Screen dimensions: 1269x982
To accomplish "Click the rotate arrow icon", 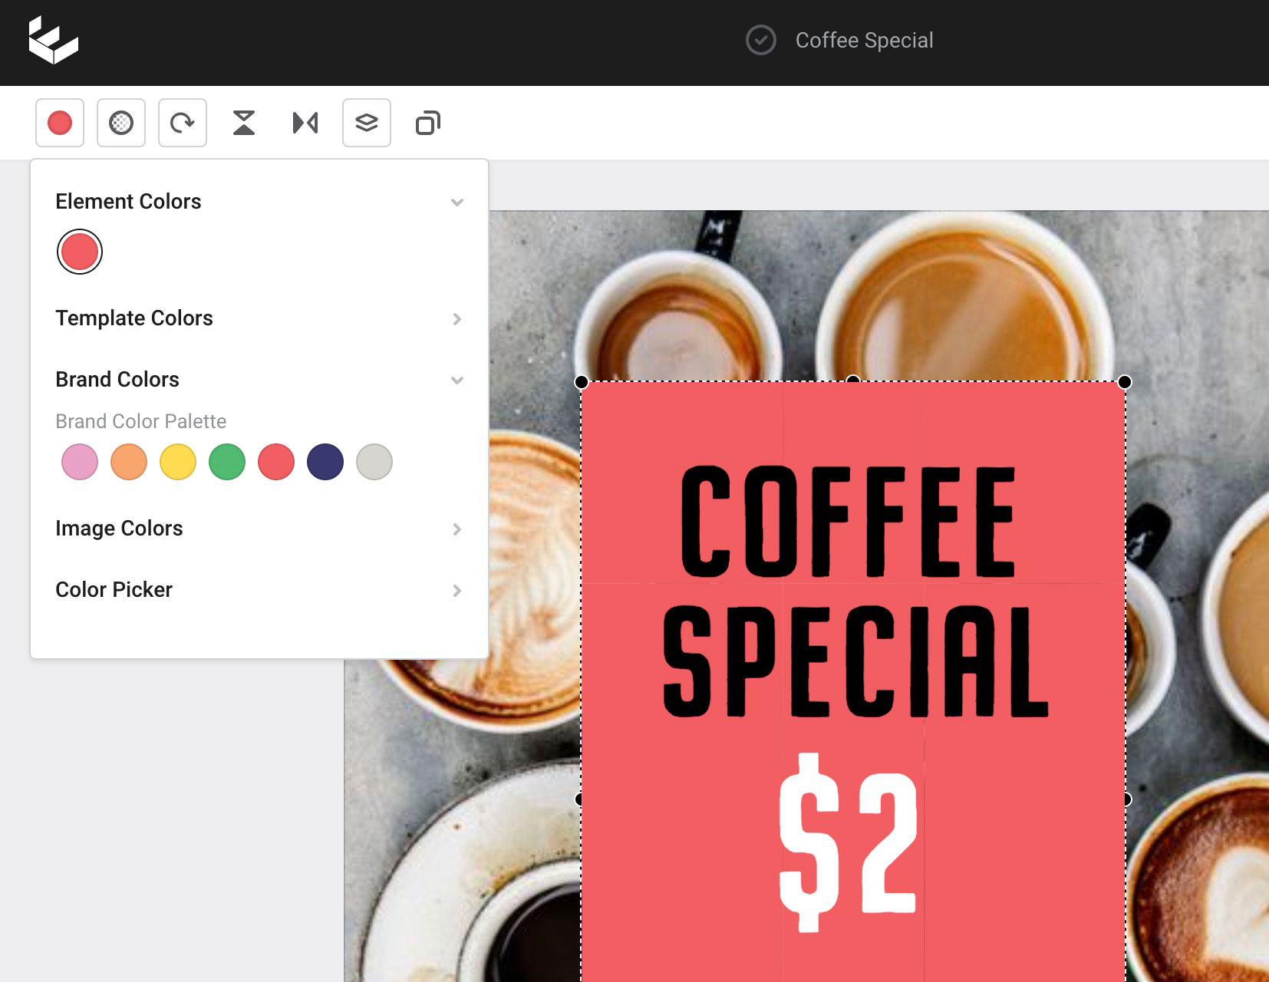I will [183, 123].
